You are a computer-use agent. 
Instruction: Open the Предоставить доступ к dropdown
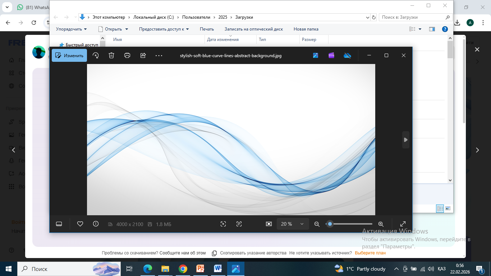point(164,29)
